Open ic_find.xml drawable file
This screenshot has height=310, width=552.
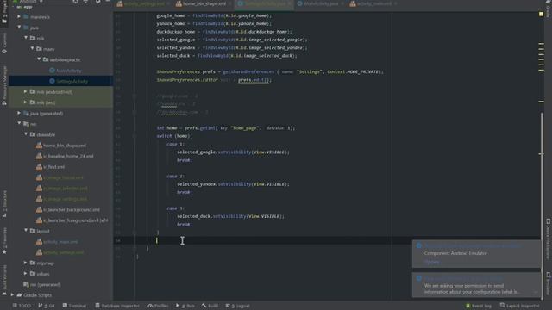point(51,167)
